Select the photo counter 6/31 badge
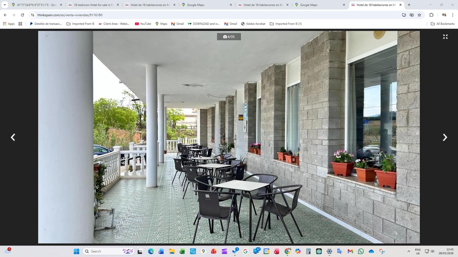The image size is (458, 257). (229, 37)
